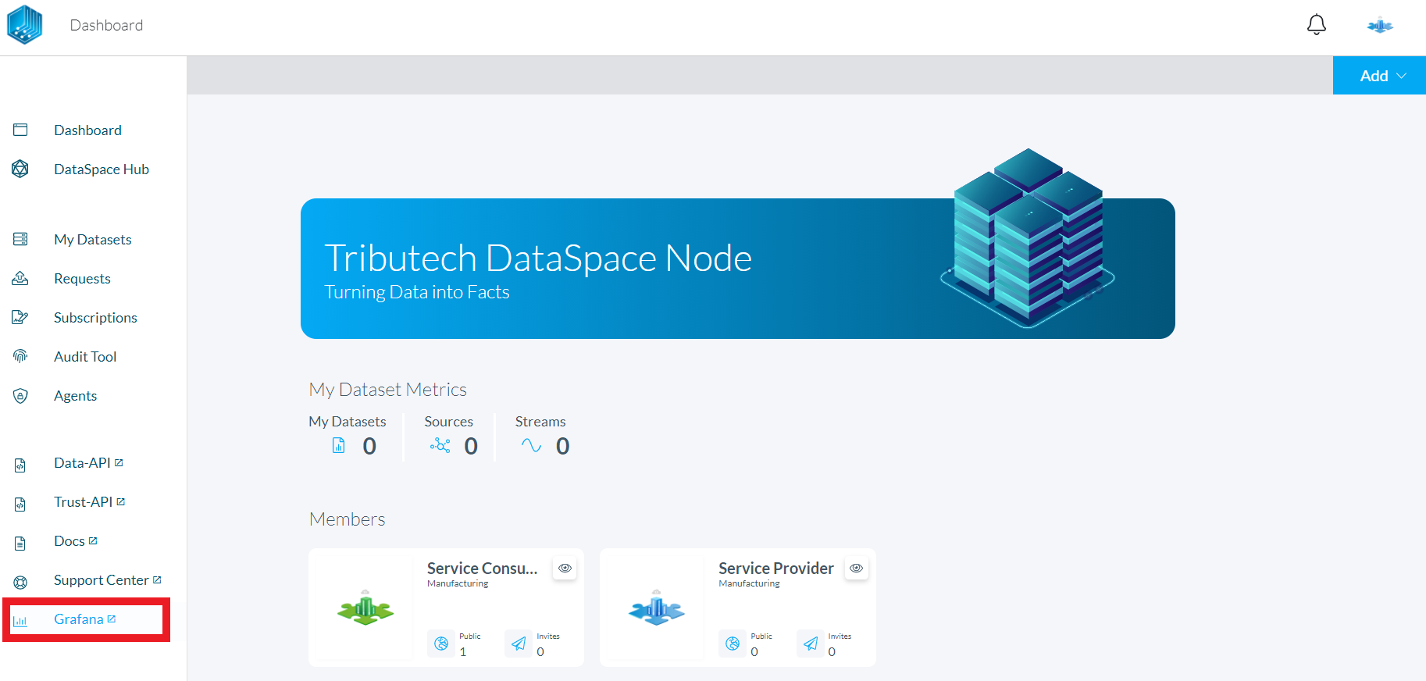
Task: Click the My Datasets sidebar icon
Action: pyautogui.click(x=20, y=239)
